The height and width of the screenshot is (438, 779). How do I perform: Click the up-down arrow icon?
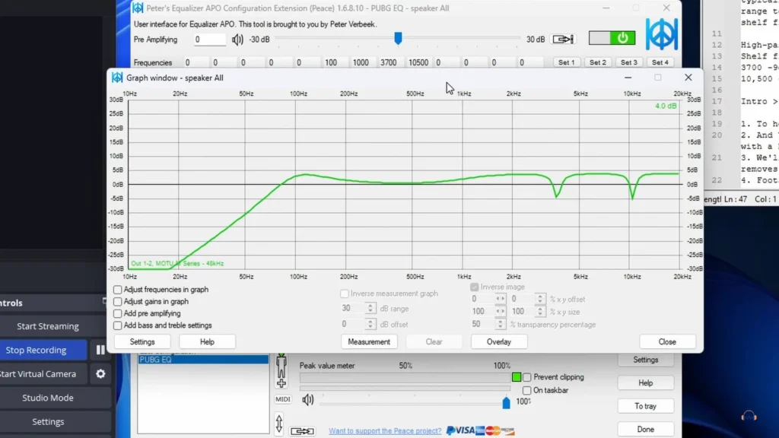point(278,423)
